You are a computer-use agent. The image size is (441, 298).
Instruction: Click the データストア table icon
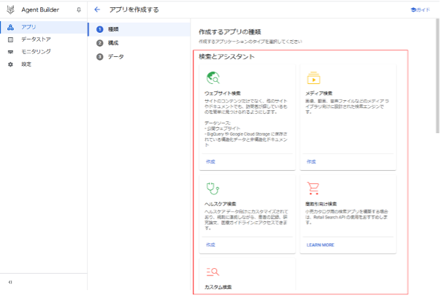click(x=10, y=39)
